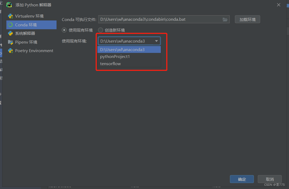
Task: Select the 创造新环境 radio button
Action: pos(101,30)
